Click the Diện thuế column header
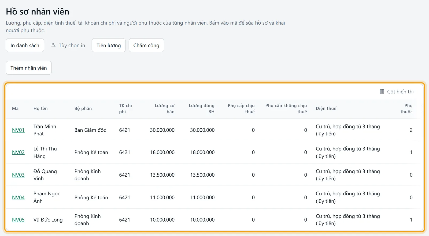This screenshot has height=236, width=429. (x=326, y=108)
